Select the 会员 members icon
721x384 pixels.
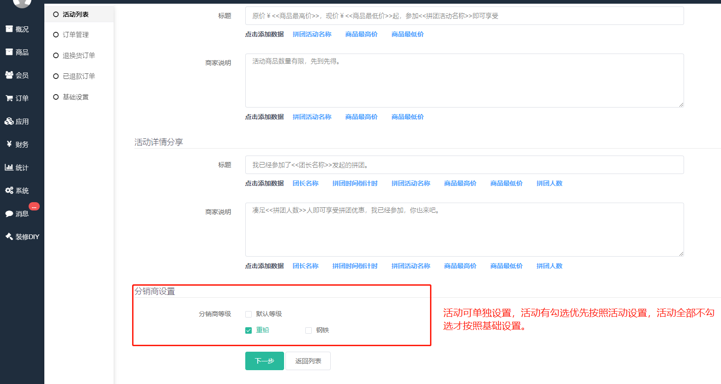coord(9,75)
